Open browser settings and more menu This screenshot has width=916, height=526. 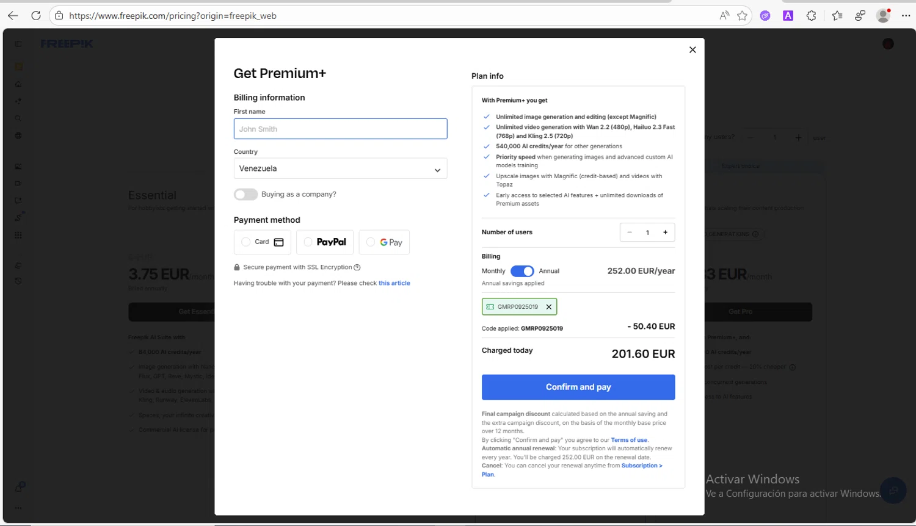point(906,16)
